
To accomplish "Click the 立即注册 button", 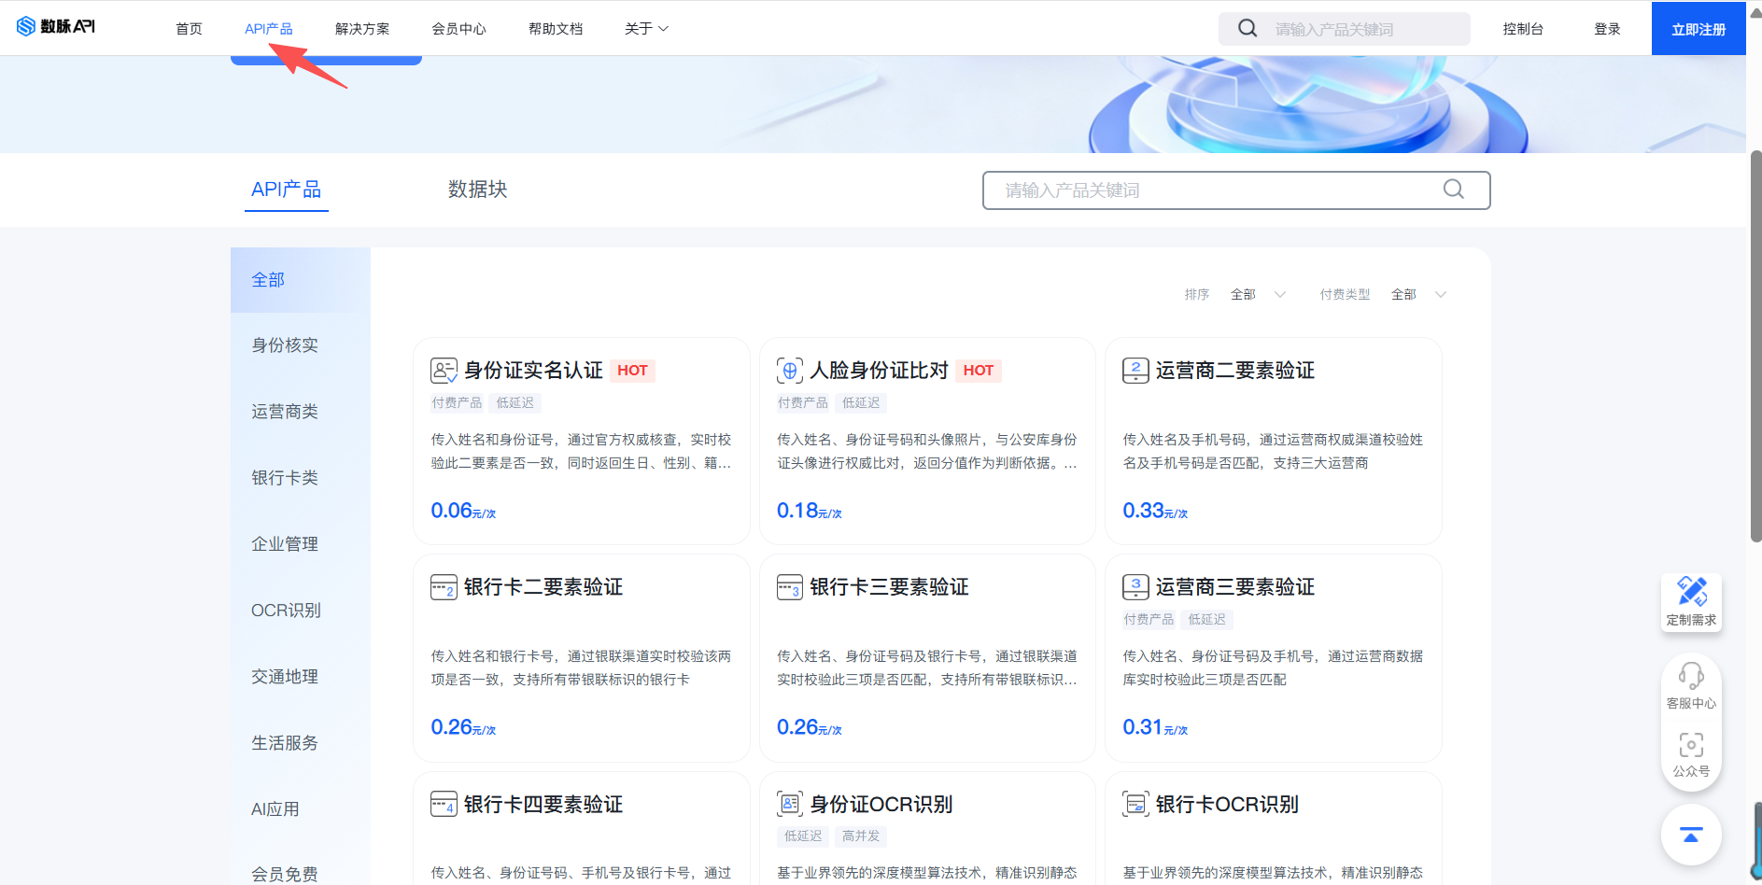I will click(x=1698, y=29).
